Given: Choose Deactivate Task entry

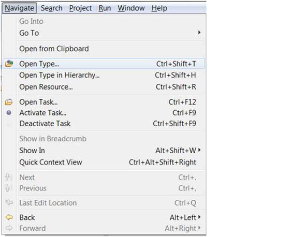Looking at the screenshot, I should click(104, 124).
